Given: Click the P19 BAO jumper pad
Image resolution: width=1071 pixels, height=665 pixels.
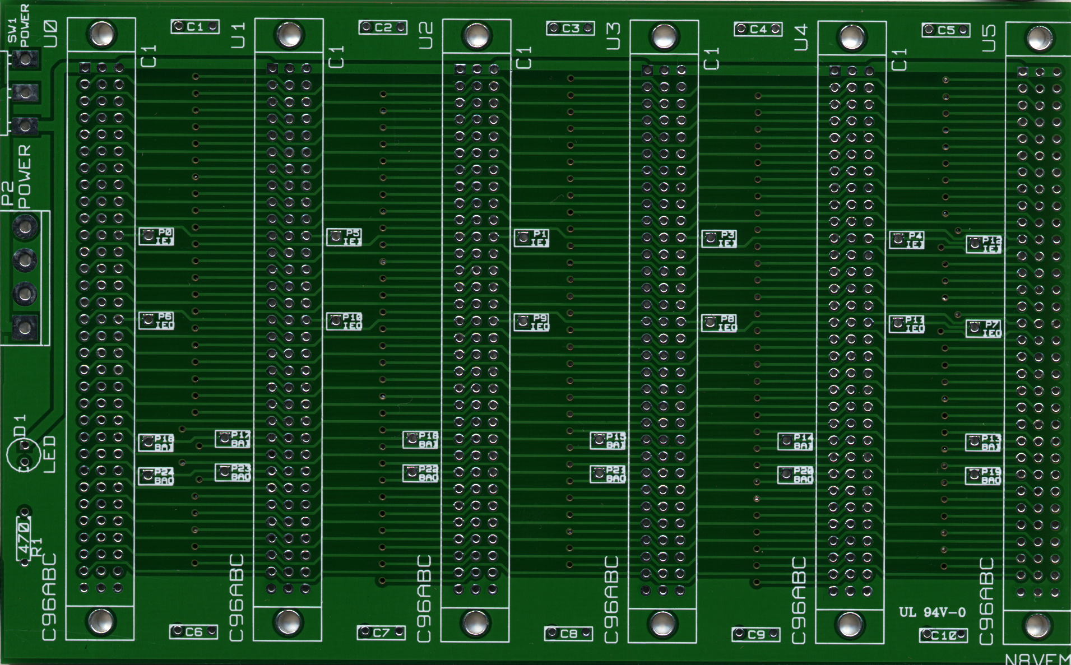Looking at the screenshot, I should pos(983,476).
